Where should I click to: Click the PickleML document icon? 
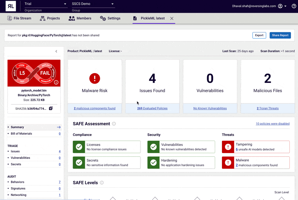point(135,18)
